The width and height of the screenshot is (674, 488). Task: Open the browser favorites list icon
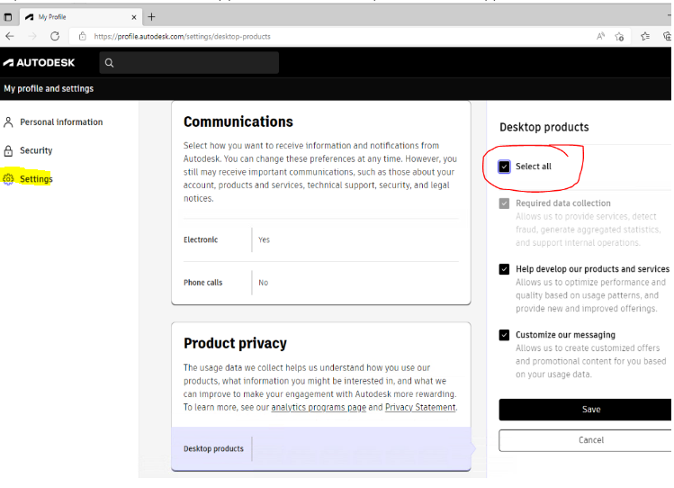[645, 36]
